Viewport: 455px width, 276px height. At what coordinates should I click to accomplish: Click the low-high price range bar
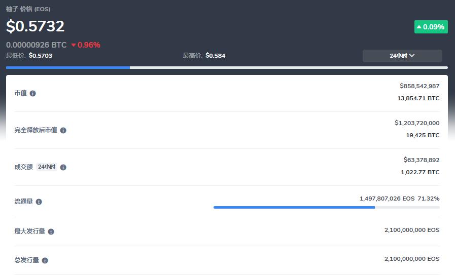point(227,67)
